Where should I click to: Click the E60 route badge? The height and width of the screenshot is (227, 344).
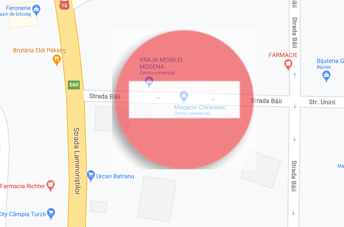(x=74, y=85)
